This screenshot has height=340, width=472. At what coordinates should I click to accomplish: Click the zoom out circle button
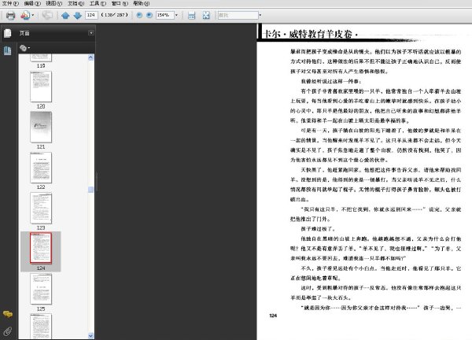pyautogui.click(x=139, y=15)
